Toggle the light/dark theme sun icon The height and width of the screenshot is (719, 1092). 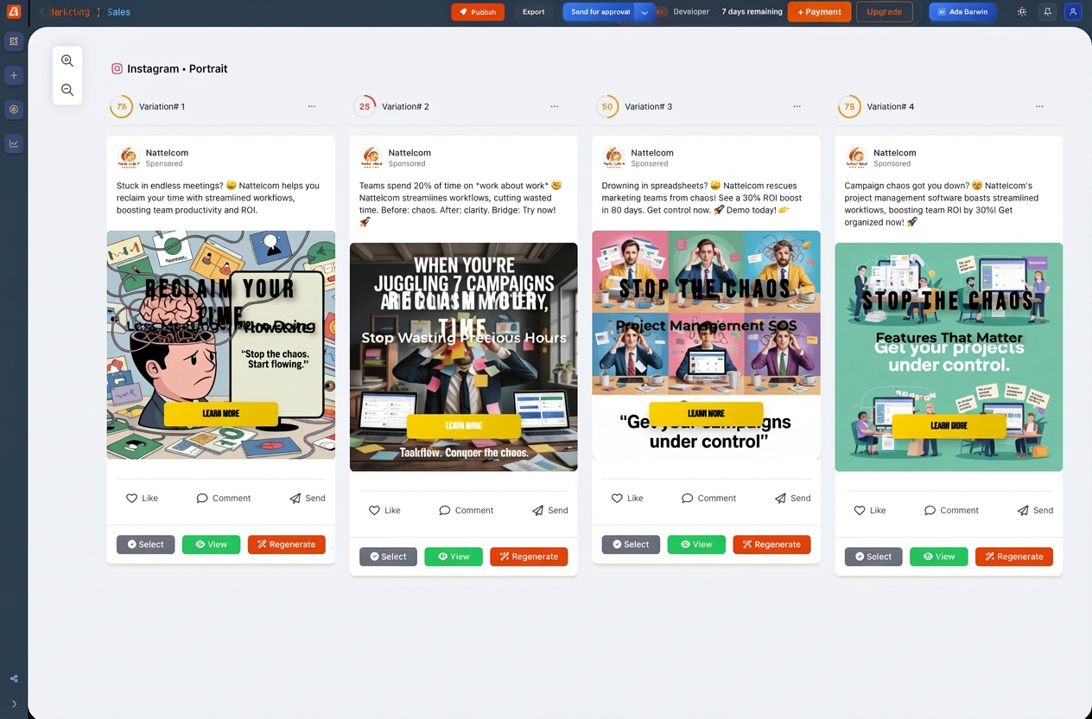click(1022, 12)
